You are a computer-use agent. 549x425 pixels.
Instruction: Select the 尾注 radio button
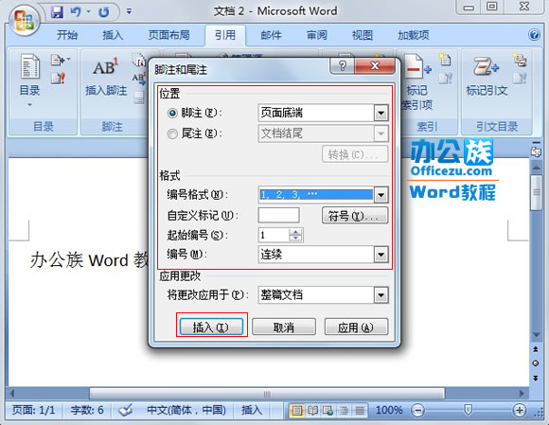pos(172,133)
